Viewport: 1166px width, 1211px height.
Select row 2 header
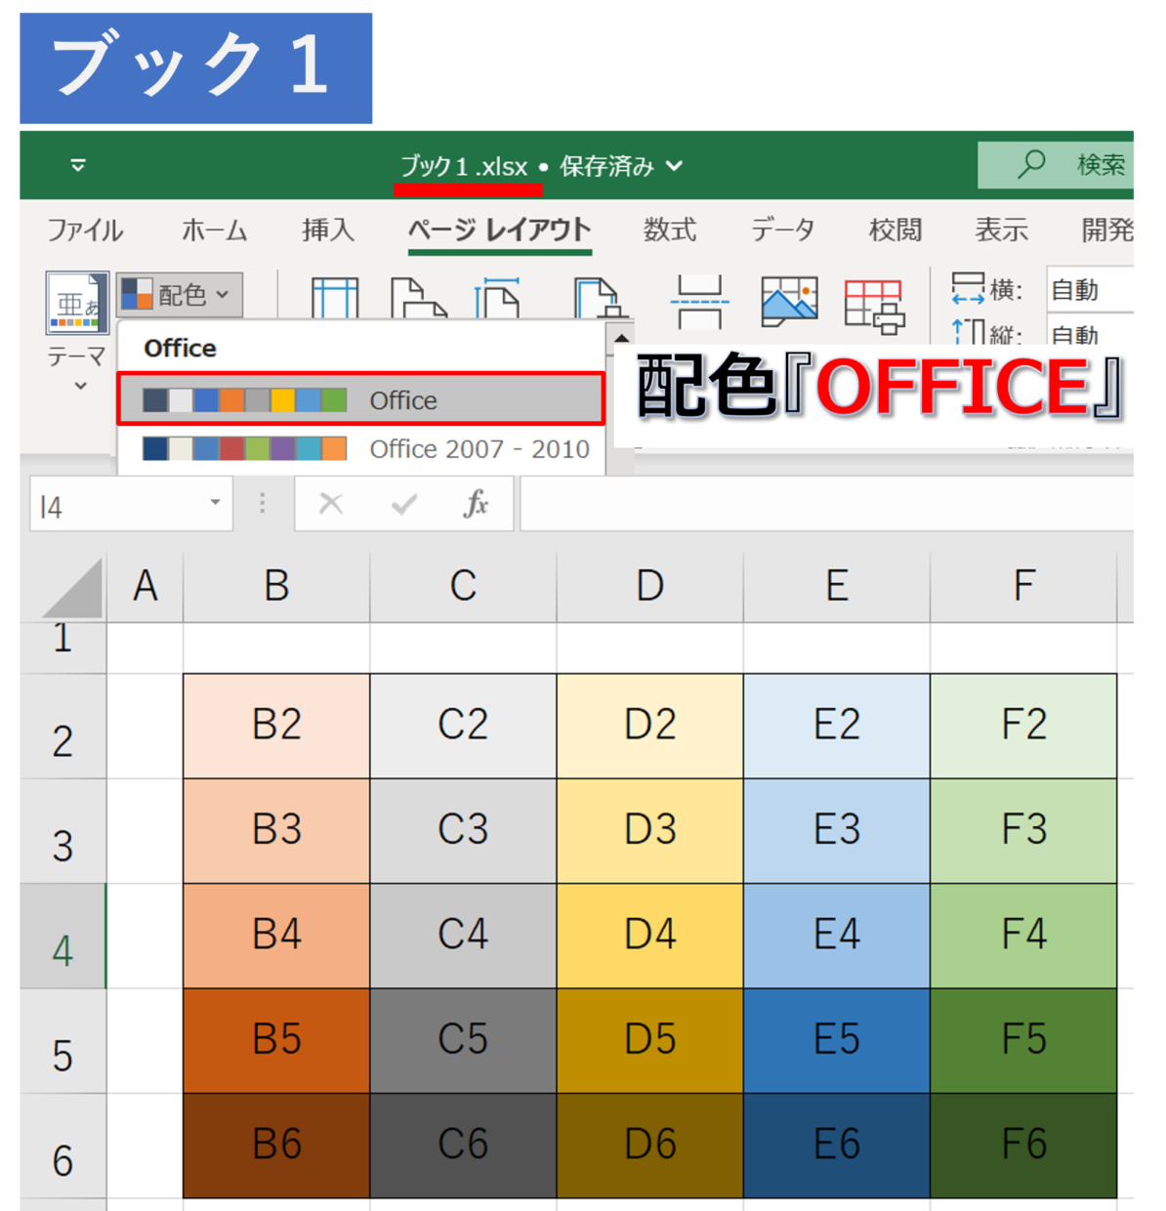(62, 727)
